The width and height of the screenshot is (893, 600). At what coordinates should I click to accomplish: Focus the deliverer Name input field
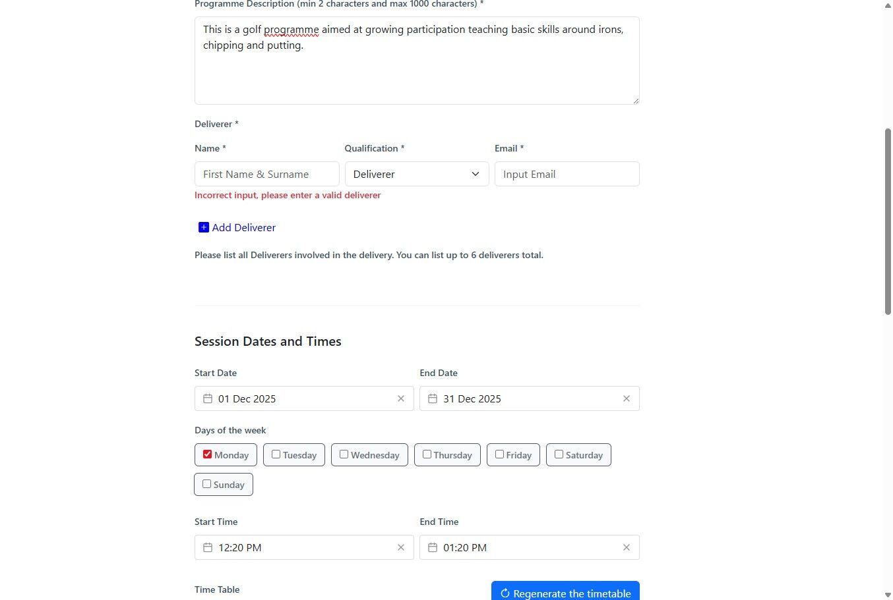(266, 174)
